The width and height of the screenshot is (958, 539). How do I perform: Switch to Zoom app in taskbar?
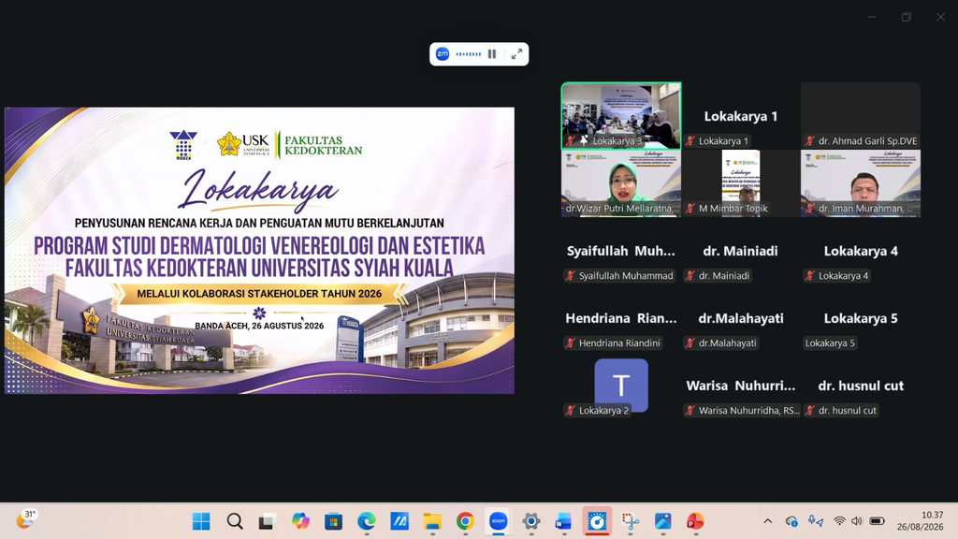pos(499,521)
